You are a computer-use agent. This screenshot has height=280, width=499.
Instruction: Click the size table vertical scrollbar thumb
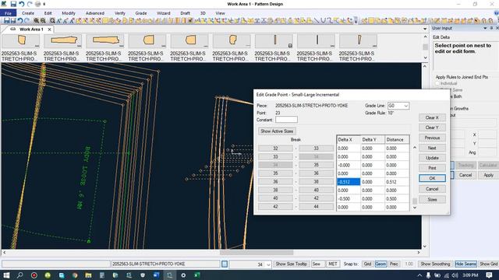(x=415, y=201)
